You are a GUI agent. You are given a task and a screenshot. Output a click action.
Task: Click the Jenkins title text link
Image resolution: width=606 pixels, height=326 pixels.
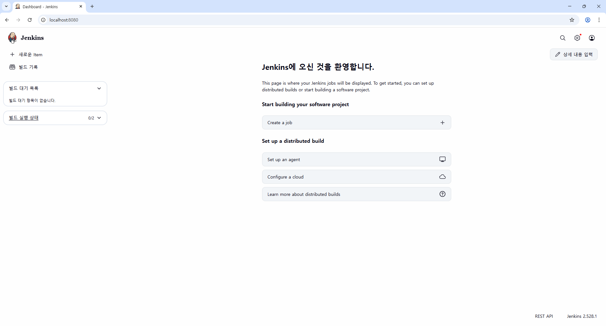click(32, 38)
